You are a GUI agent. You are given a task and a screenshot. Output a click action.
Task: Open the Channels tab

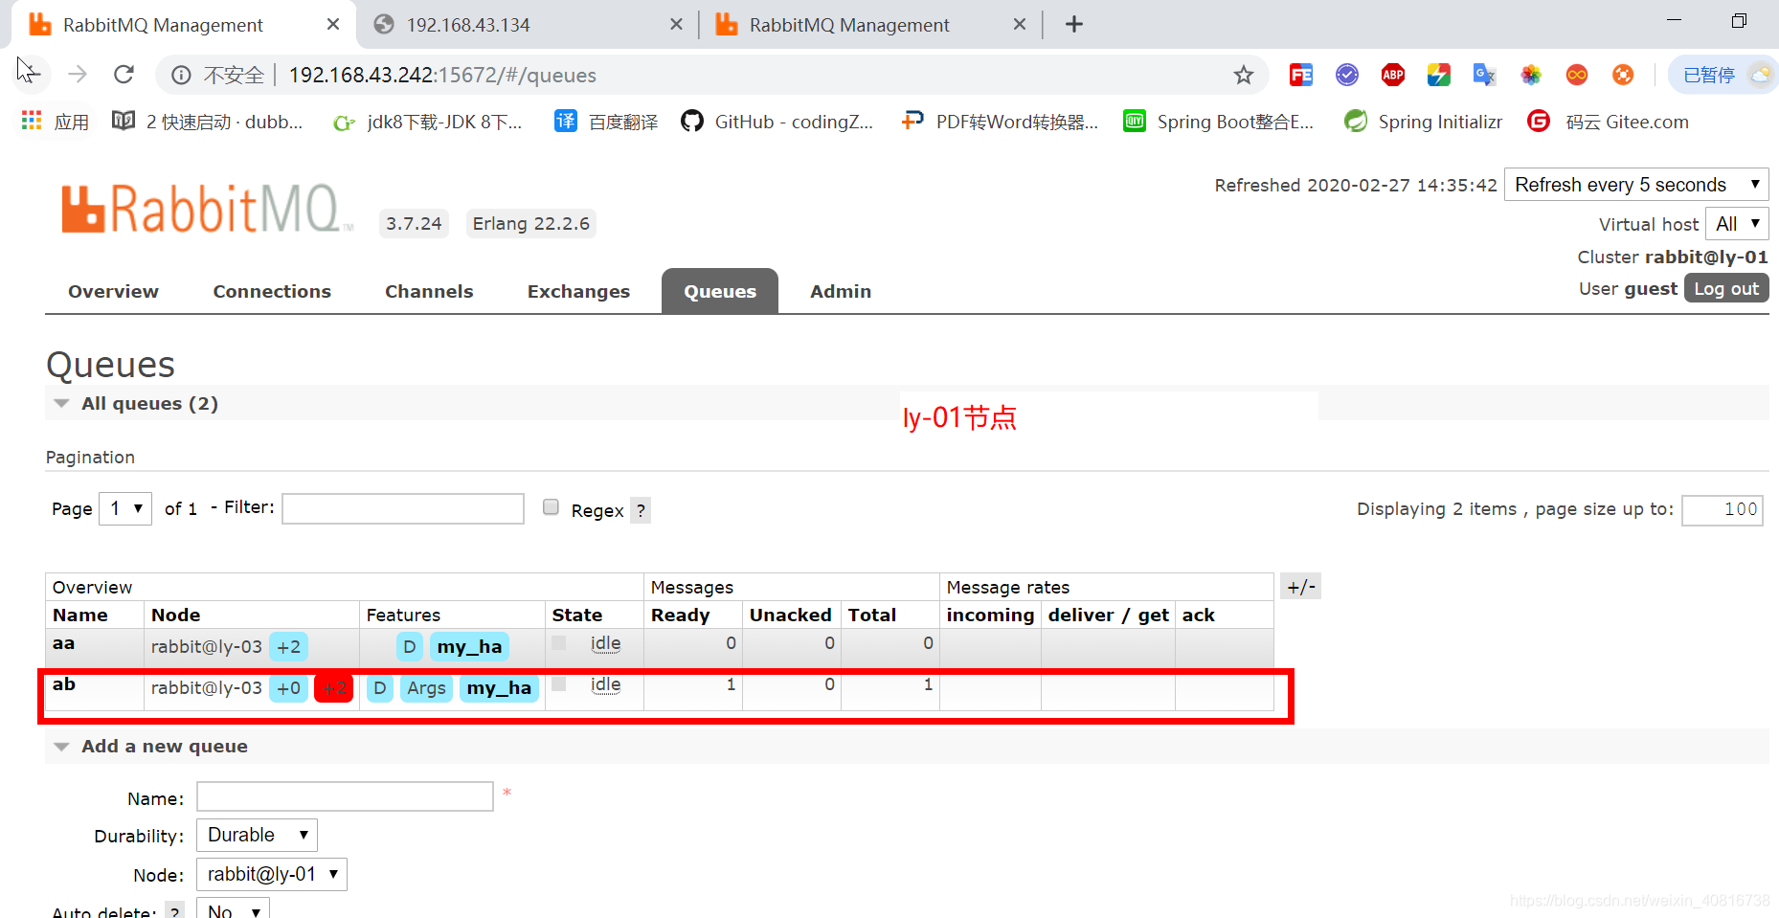(429, 291)
